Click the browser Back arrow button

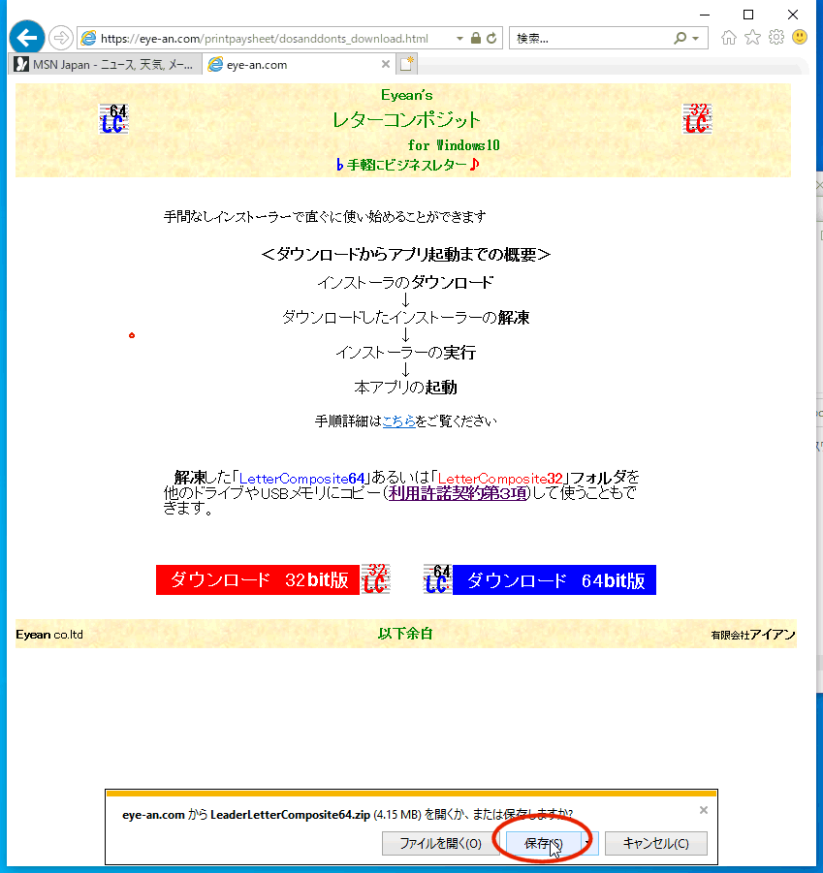26,38
